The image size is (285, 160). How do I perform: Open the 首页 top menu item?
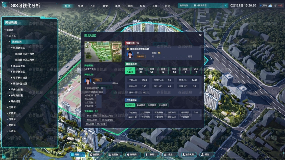(68, 6)
